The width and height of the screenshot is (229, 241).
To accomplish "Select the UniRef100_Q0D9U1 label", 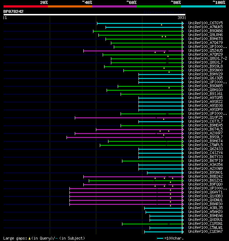I will point(205,220).
